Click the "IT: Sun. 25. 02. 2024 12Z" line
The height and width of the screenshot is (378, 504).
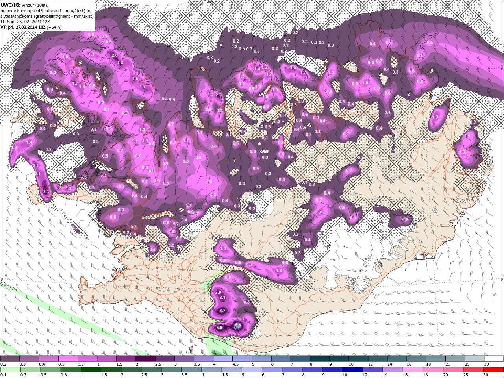(26, 22)
